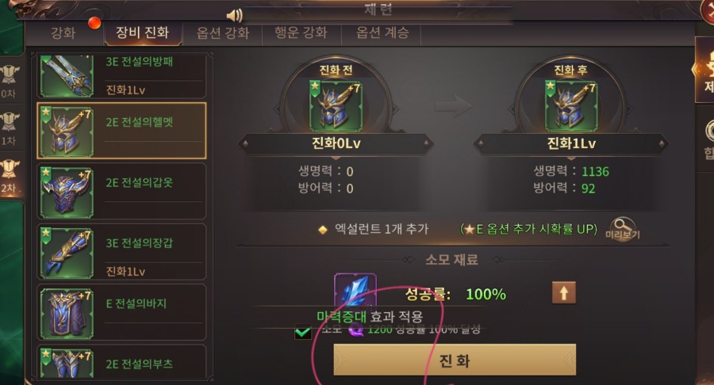Open the 행운 강화 tab
Image resolution: width=714 pixels, height=385 pixels.
(x=301, y=32)
